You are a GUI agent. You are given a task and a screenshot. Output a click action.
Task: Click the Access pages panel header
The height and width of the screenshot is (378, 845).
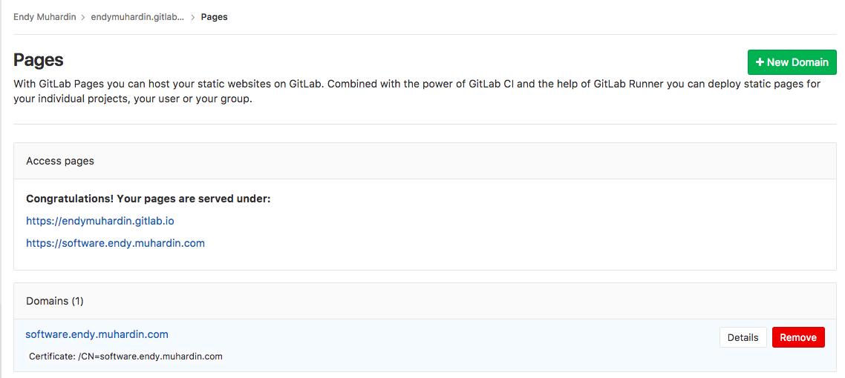425,161
